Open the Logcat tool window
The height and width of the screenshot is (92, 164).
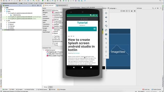(19, 89)
